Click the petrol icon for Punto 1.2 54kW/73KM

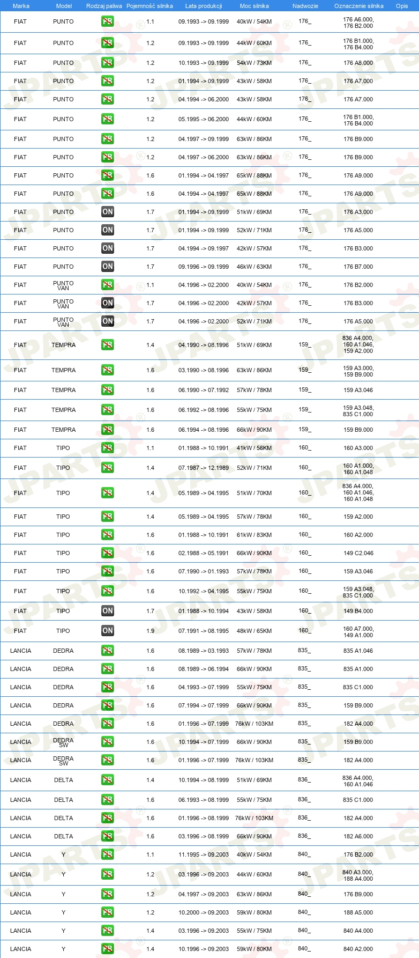click(108, 63)
